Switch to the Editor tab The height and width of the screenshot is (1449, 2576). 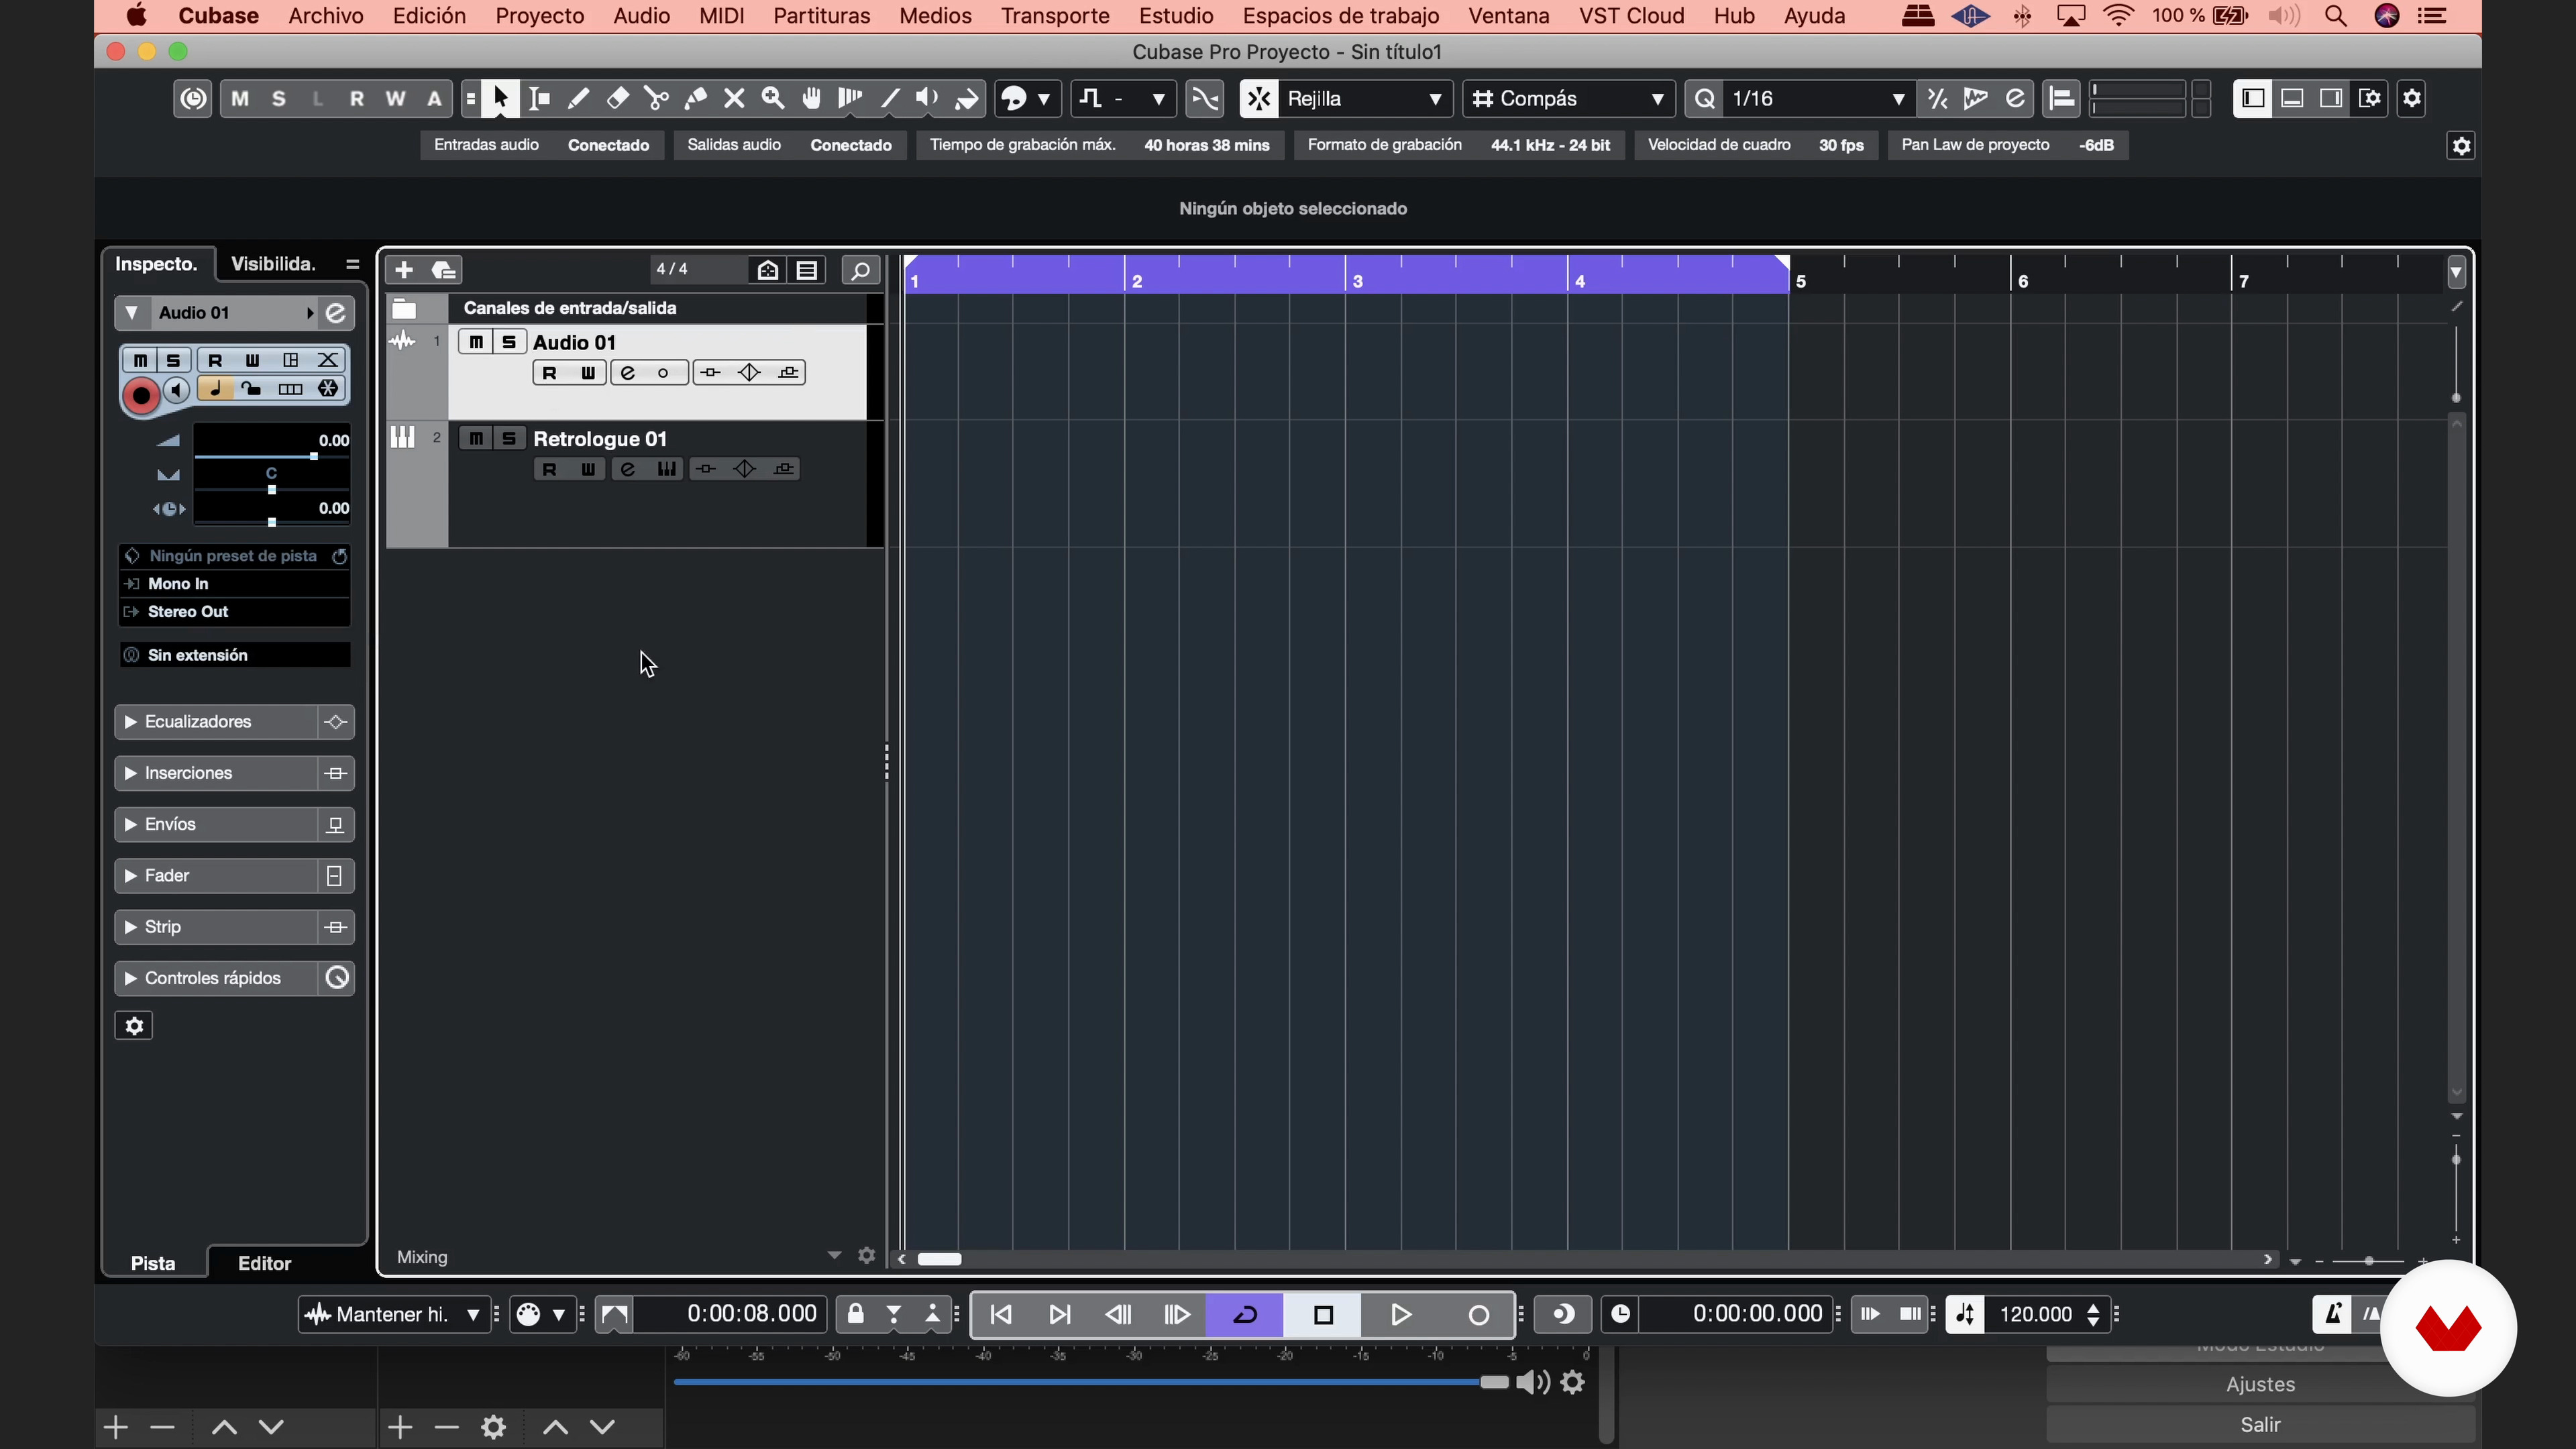coord(265,1263)
